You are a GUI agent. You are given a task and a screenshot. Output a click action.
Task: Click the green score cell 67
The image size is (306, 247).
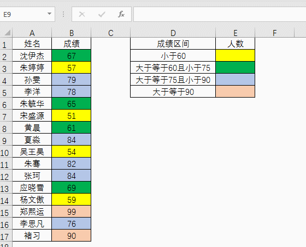(x=72, y=56)
